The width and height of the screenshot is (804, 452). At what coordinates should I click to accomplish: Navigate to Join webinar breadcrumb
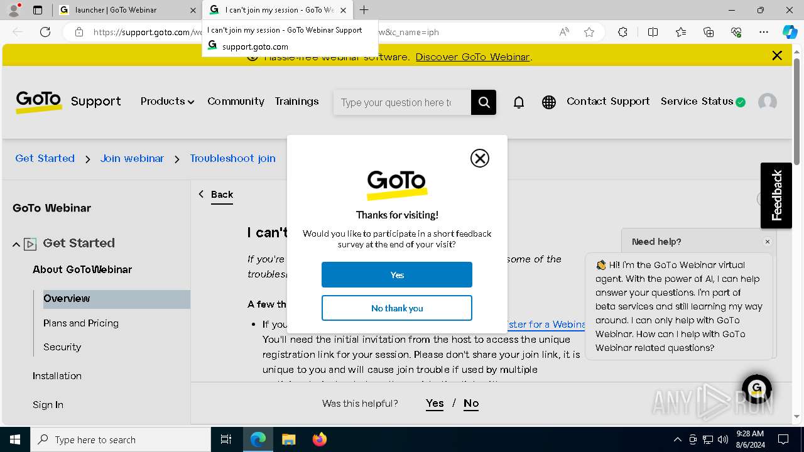132,158
